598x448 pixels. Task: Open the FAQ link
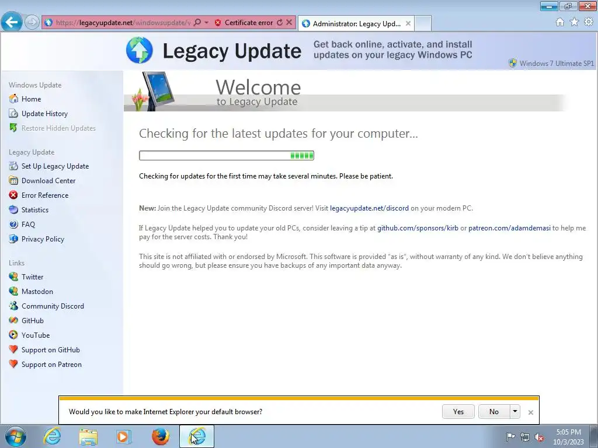click(x=28, y=225)
